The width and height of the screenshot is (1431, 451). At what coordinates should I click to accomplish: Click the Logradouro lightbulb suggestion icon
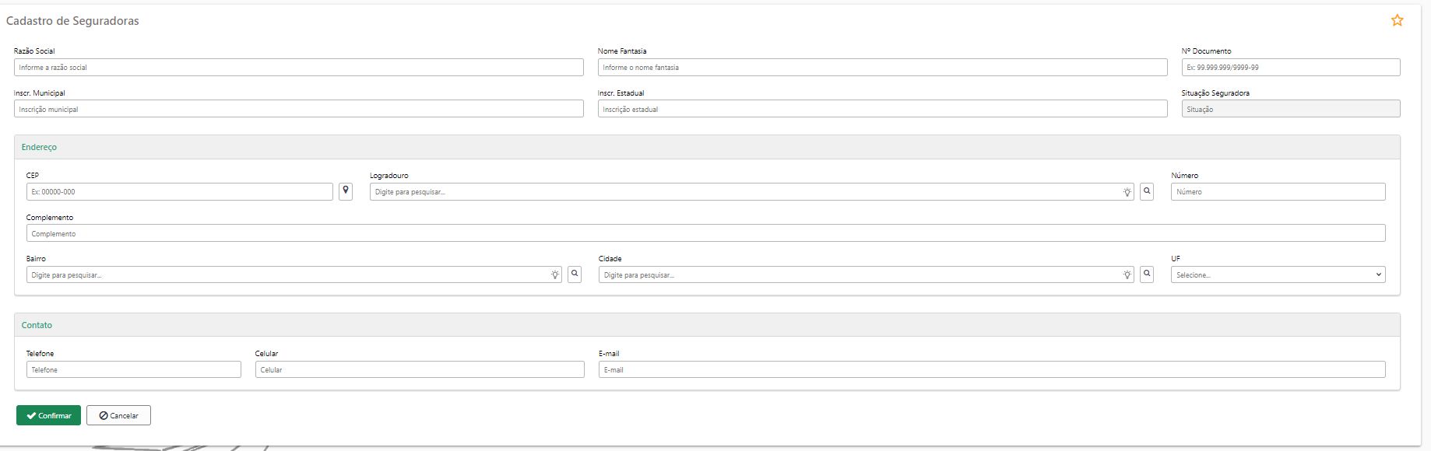point(1127,192)
